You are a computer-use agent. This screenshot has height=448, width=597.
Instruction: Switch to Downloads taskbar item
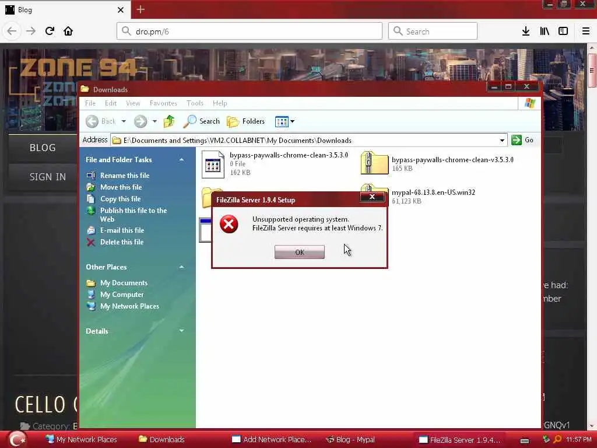[162, 440]
